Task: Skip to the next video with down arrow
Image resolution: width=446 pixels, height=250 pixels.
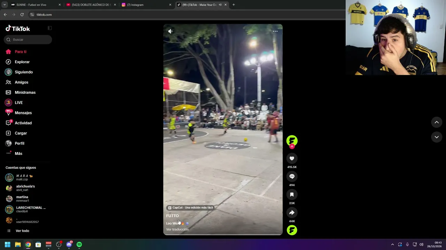Action: click(437, 137)
